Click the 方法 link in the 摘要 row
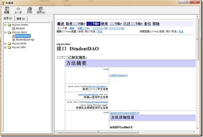The width and height of the screenshot is (203, 137). (100, 31)
